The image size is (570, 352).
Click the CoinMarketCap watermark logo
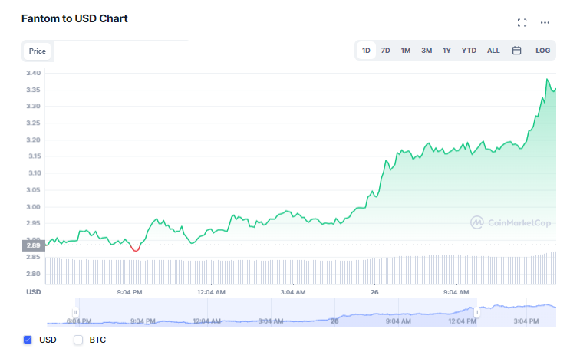510,222
